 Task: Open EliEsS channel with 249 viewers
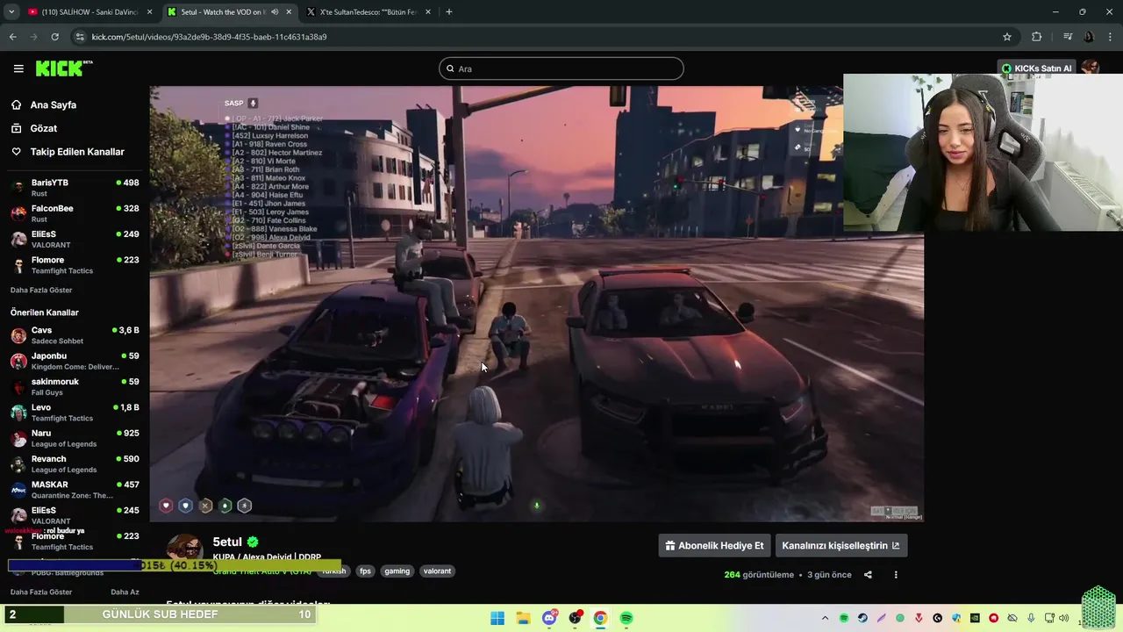75,240
